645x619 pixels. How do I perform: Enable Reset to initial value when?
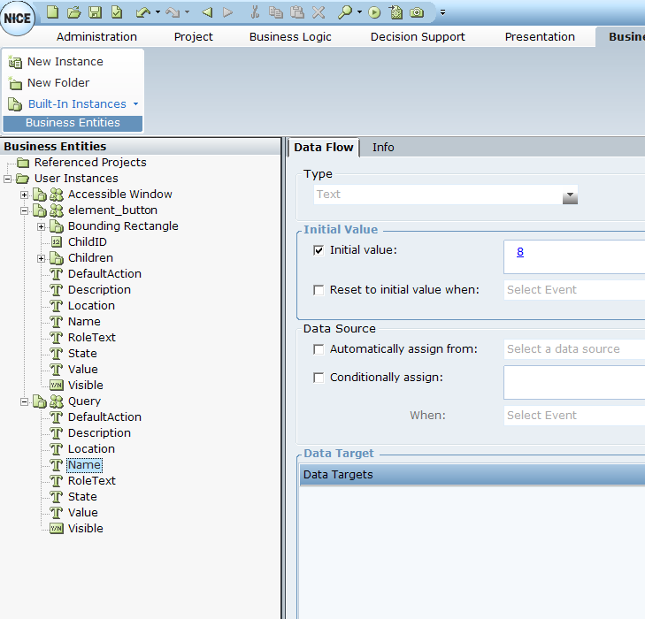[x=319, y=290]
